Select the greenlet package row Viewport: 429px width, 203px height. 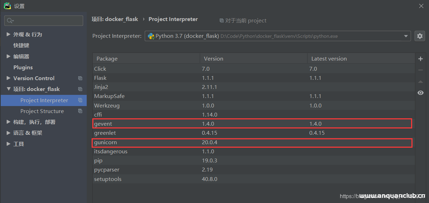253,133
